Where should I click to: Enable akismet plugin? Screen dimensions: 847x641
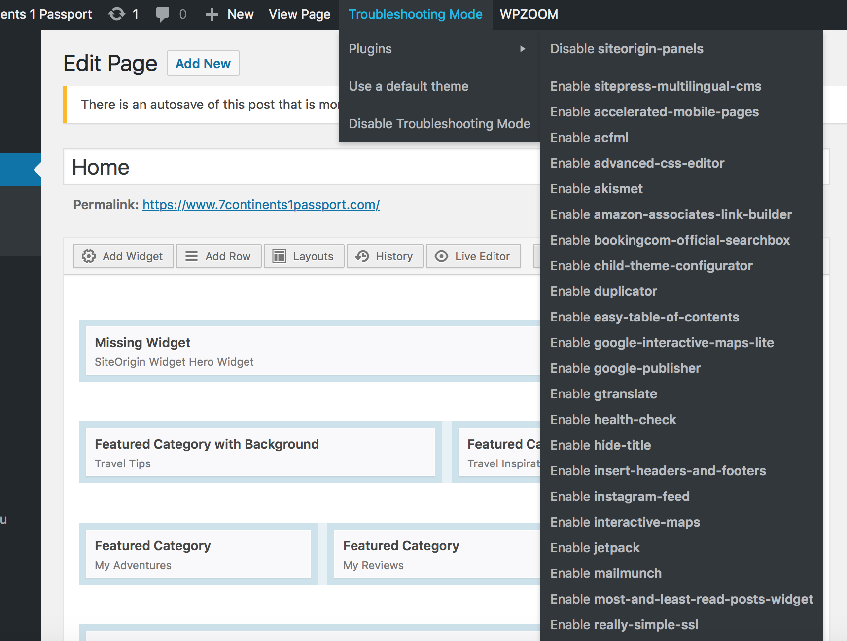click(597, 189)
